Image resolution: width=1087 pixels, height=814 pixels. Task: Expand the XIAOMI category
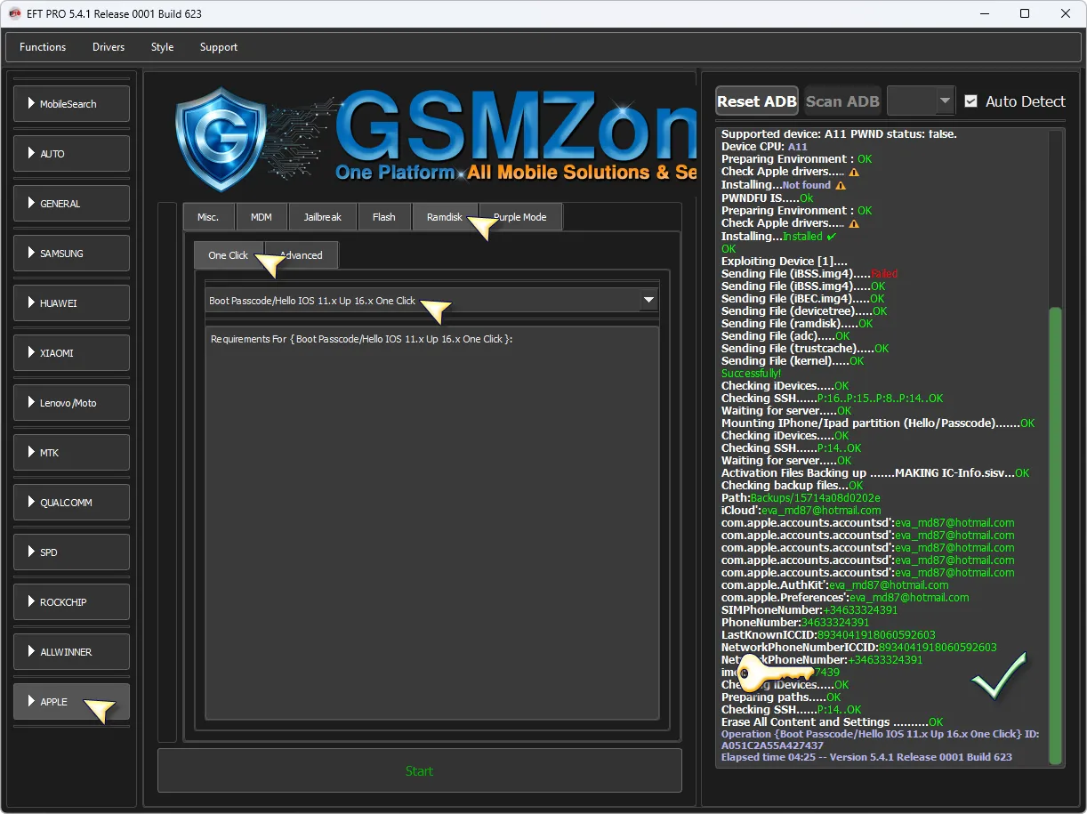(x=71, y=353)
